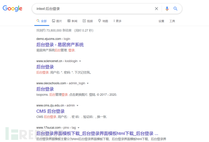This screenshot has width=209, height=142.
Task: Open result 后台登录 - 易居房产系统
Action: 60,45
